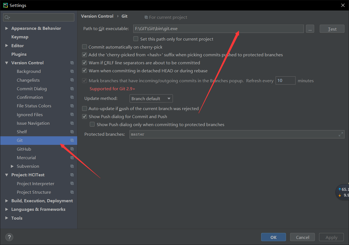The height and width of the screenshot is (245, 349).
Task: Click the Path to Git executable field
Action: pos(218,29)
